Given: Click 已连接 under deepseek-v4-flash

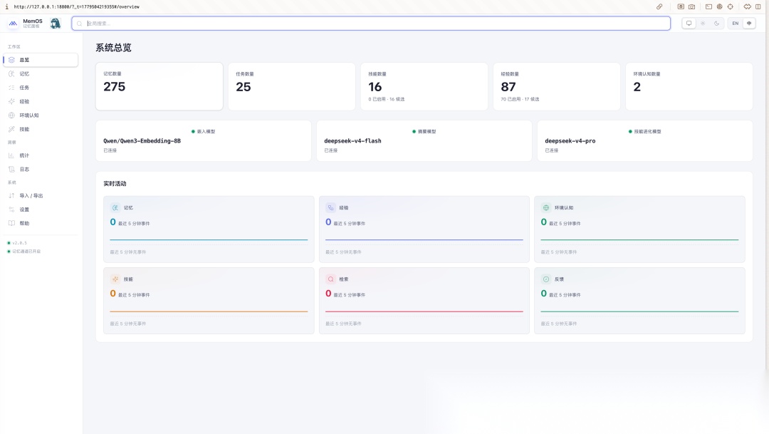Looking at the screenshot, I should coord(330,150).
